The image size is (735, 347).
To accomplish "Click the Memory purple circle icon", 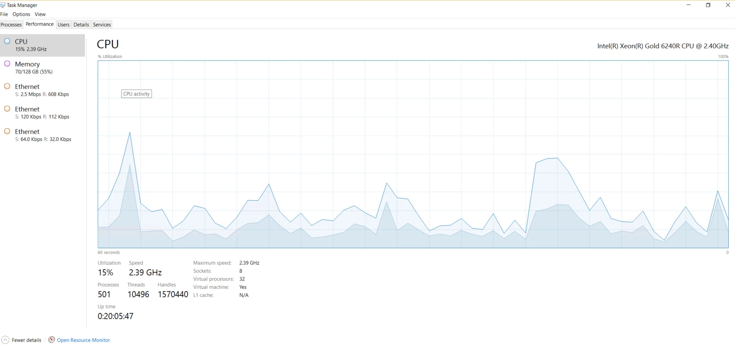I will pyautogui.click(x=7, y=64).
